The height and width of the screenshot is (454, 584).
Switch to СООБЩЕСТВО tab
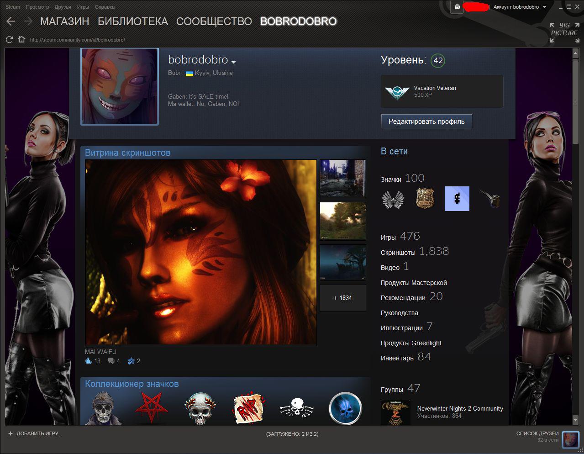tap(214, 21)
